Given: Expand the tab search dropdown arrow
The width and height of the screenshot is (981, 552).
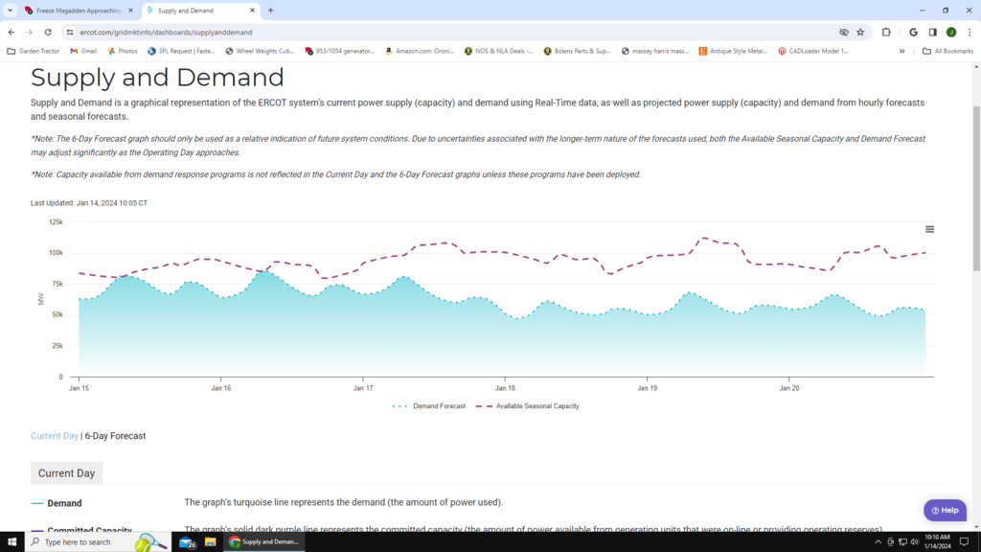Looking at the screenshot, I should pyautogui.click(x=10, y=11).
